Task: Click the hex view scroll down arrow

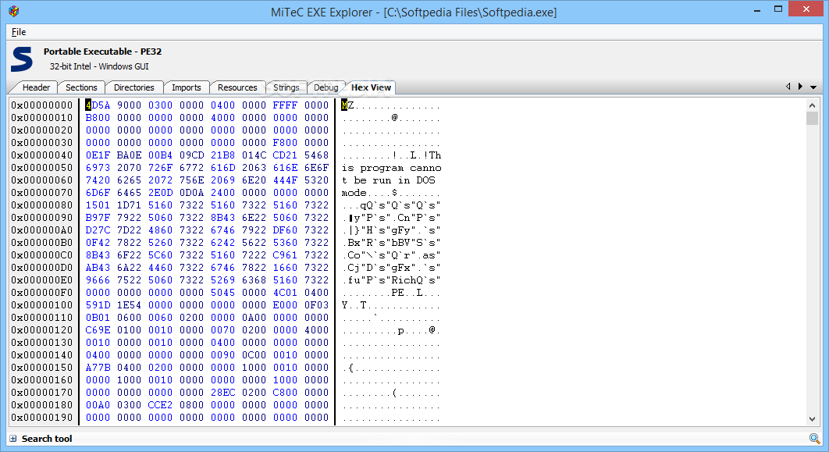Action: point(812,418)
